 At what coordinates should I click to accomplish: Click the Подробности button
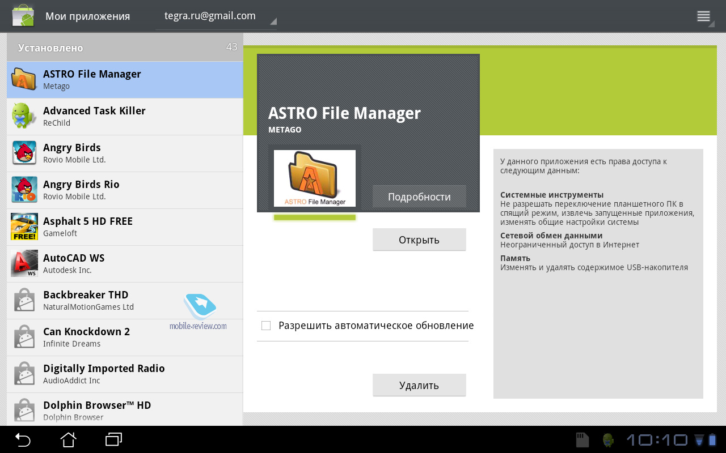419,196
